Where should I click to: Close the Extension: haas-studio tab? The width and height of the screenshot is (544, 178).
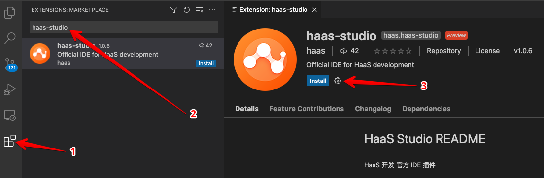point(314,10)
